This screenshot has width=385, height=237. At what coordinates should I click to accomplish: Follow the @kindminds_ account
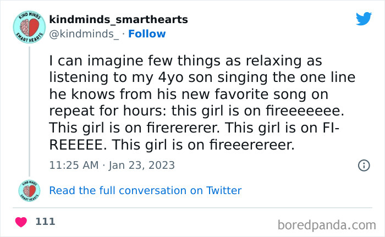(x=147, y=34)
